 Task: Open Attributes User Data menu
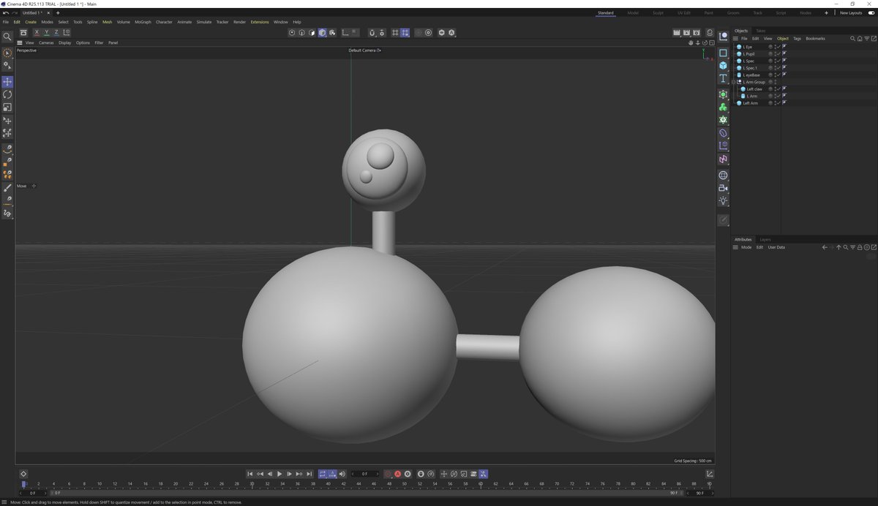tap(776, 247)
